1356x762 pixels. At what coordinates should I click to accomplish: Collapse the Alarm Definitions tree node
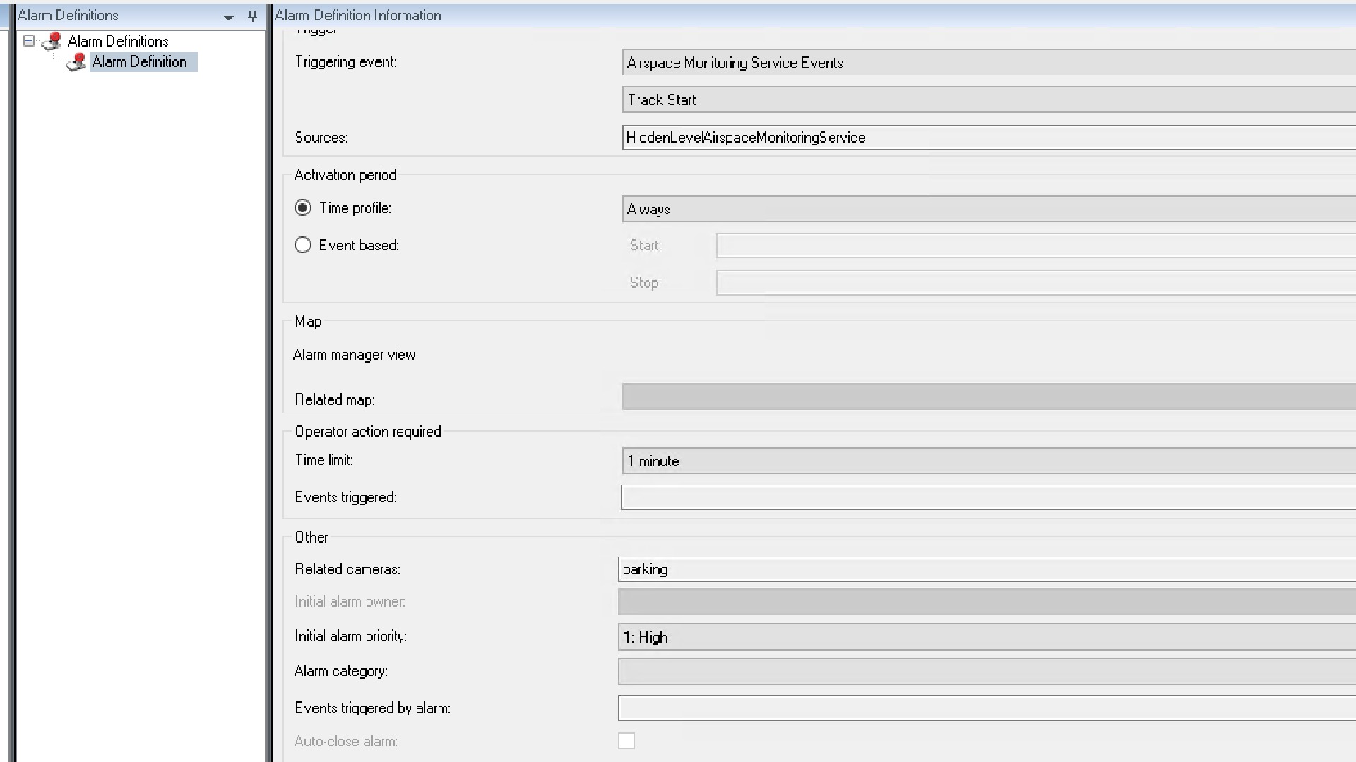(29, 41)
